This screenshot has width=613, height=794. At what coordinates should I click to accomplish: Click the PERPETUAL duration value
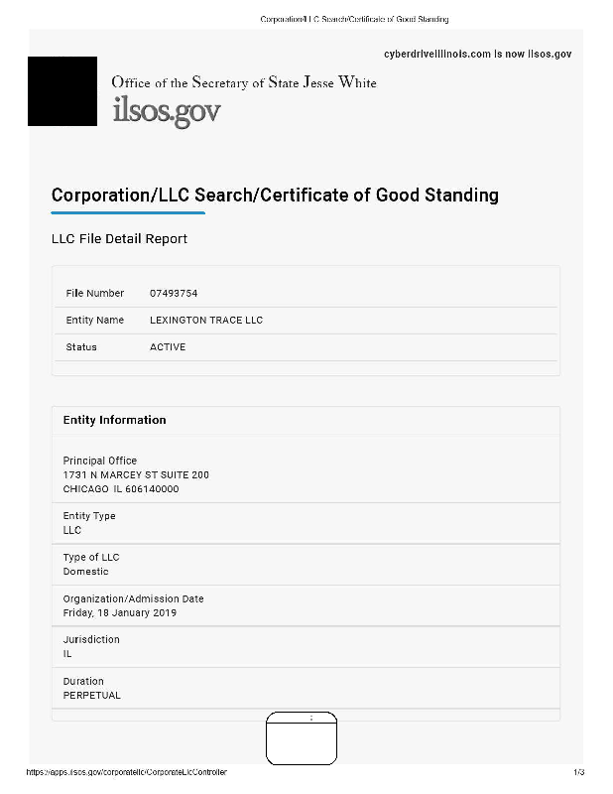[x=91, y=696]
